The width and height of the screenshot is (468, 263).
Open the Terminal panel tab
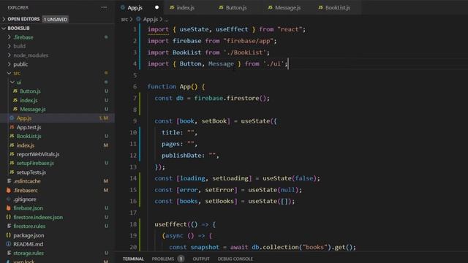point(133,259)
